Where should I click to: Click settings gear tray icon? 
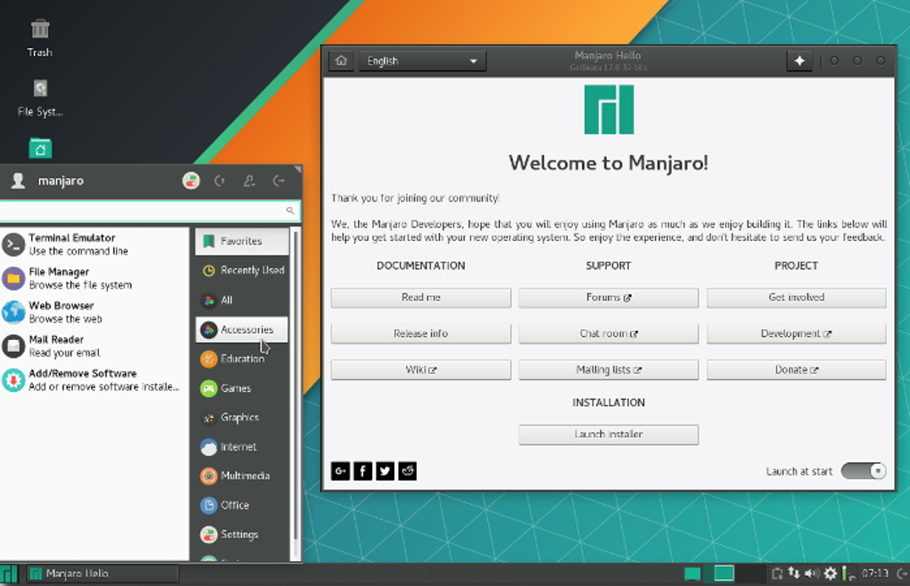tap(831, 574)
